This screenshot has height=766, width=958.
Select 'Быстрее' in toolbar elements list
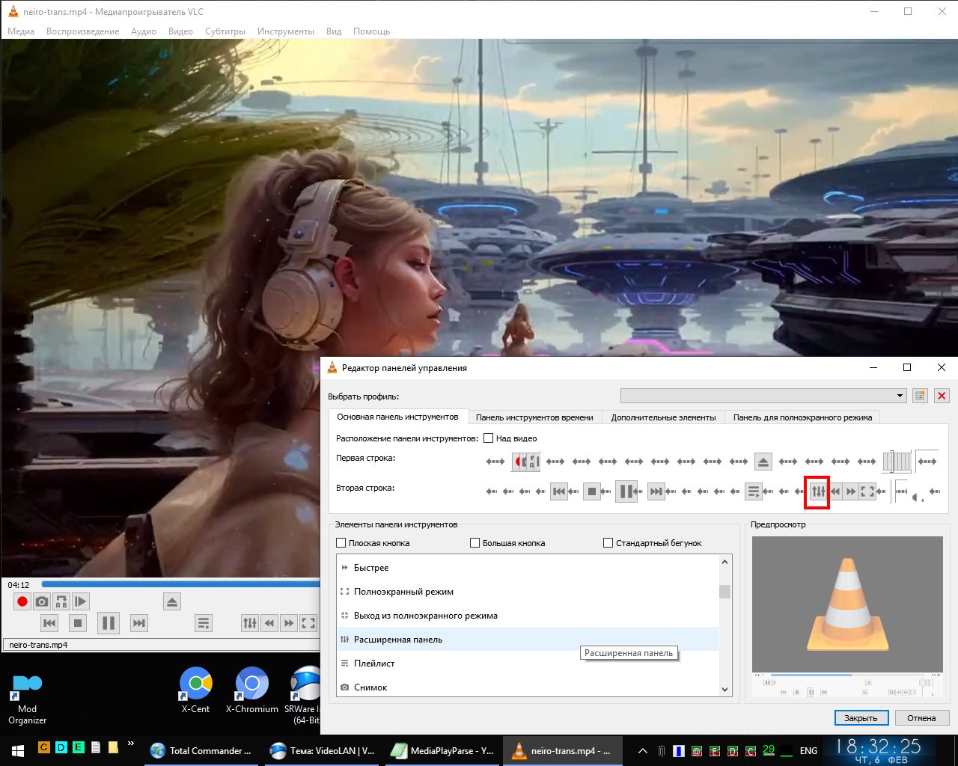click(528, 568)
